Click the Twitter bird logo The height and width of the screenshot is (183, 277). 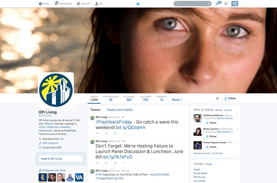tap(137, 4)
